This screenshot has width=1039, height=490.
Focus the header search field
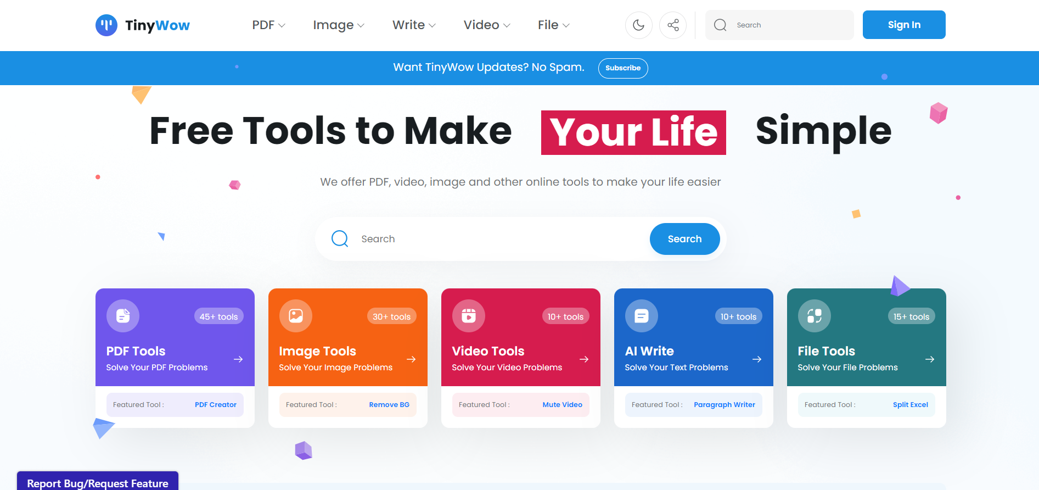[779, 25]
